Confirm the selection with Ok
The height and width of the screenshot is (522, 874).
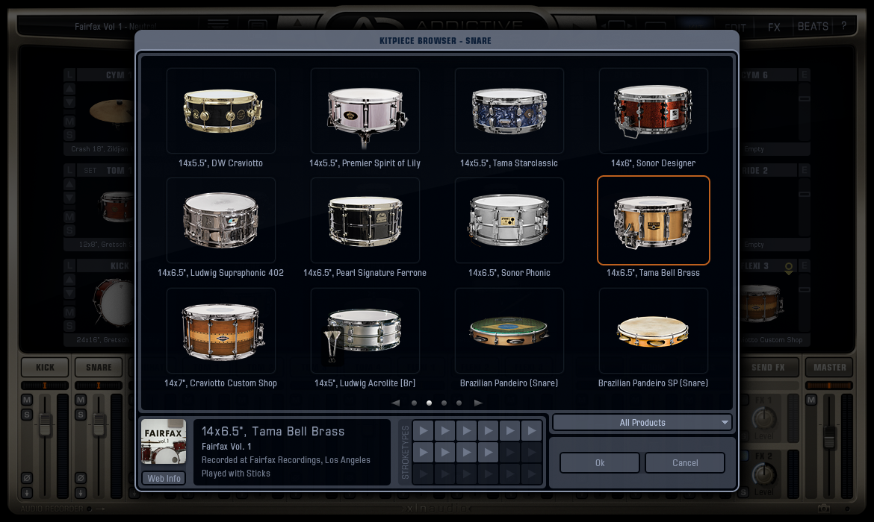tap(600, 463)
